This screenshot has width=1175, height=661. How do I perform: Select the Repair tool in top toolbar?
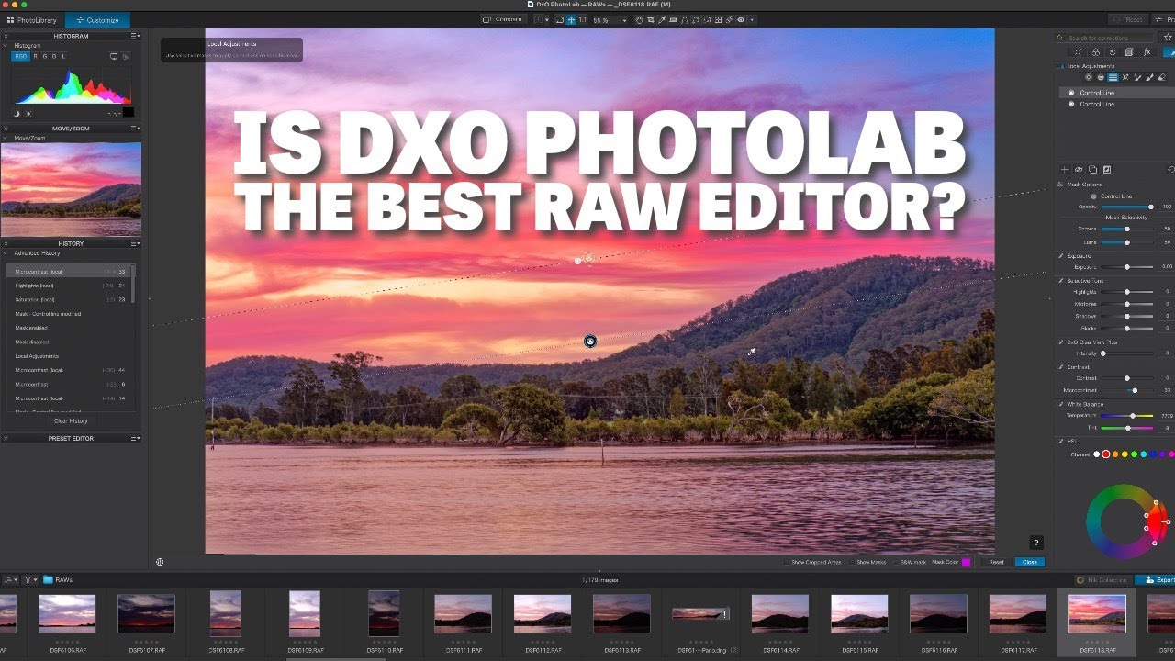pyautogui.click(x=729, y=19)
